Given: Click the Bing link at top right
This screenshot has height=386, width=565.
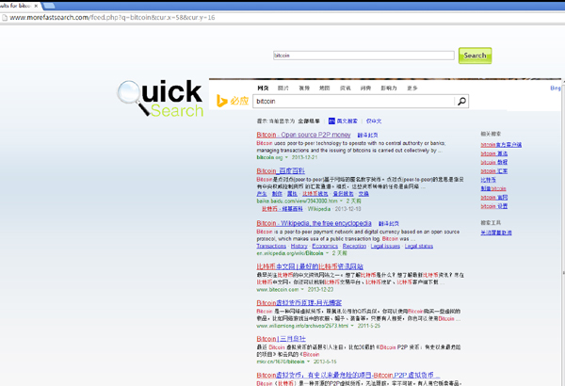Looking at the screenshot, I should coord(556,88).
